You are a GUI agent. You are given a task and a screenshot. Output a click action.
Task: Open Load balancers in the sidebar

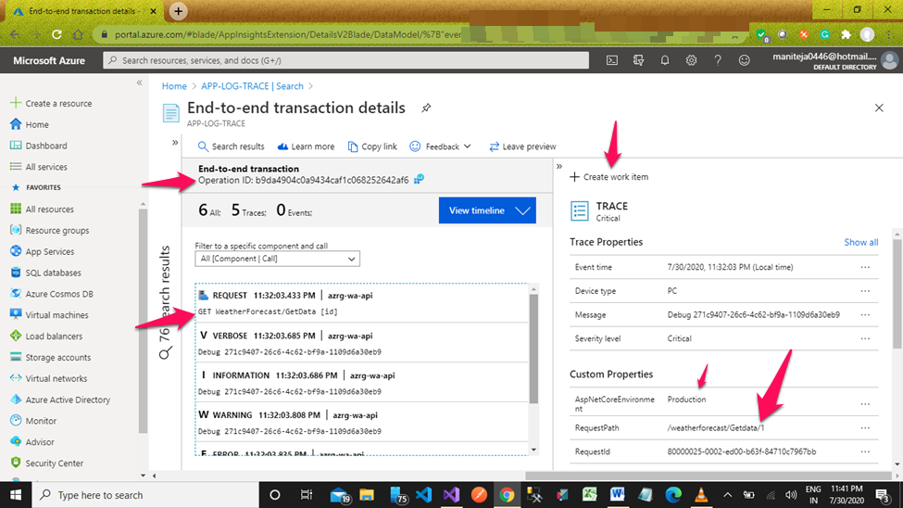(46, 337)
